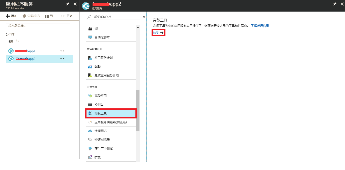This screenshot has width=345, height=170.
Task: Focus the filter by name (按名称筛选) field
Action: (38, 26)
